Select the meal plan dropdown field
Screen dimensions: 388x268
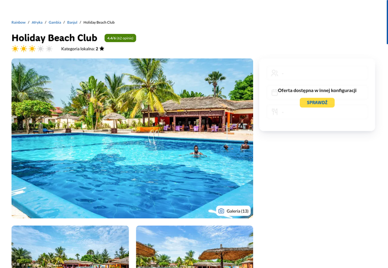[x=317, y=112]
